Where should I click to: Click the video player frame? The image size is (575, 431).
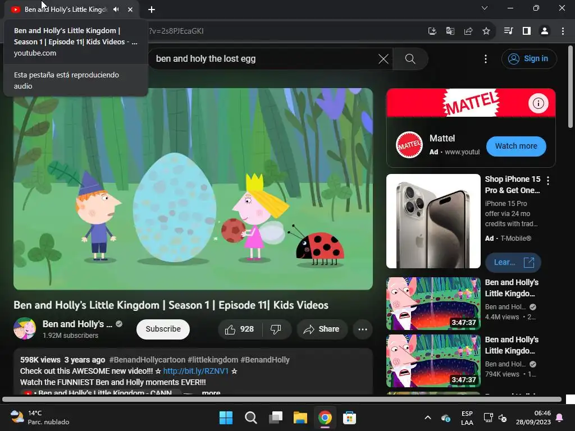pos(193,189)
